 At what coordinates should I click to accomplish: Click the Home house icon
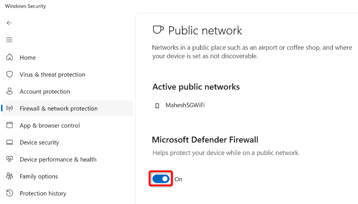[10, 57]
